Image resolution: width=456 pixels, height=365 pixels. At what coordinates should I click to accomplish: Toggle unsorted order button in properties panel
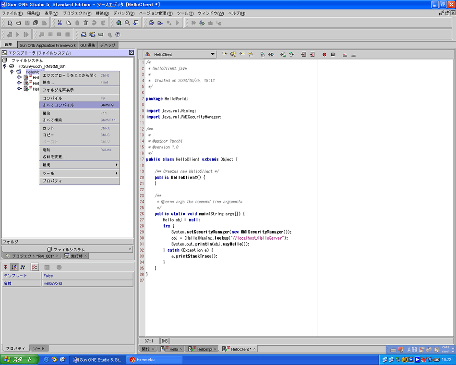pyautogui.click(x=6, y=267)
